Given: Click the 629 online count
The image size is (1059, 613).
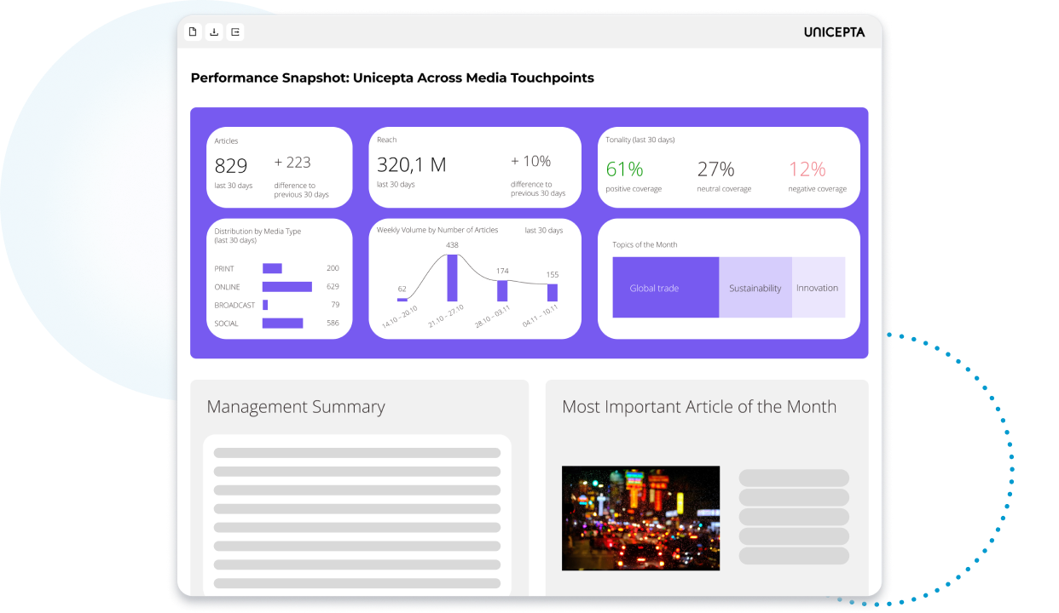Looking at the screenshot, I should pyautogui.click(x=333, y=287).
